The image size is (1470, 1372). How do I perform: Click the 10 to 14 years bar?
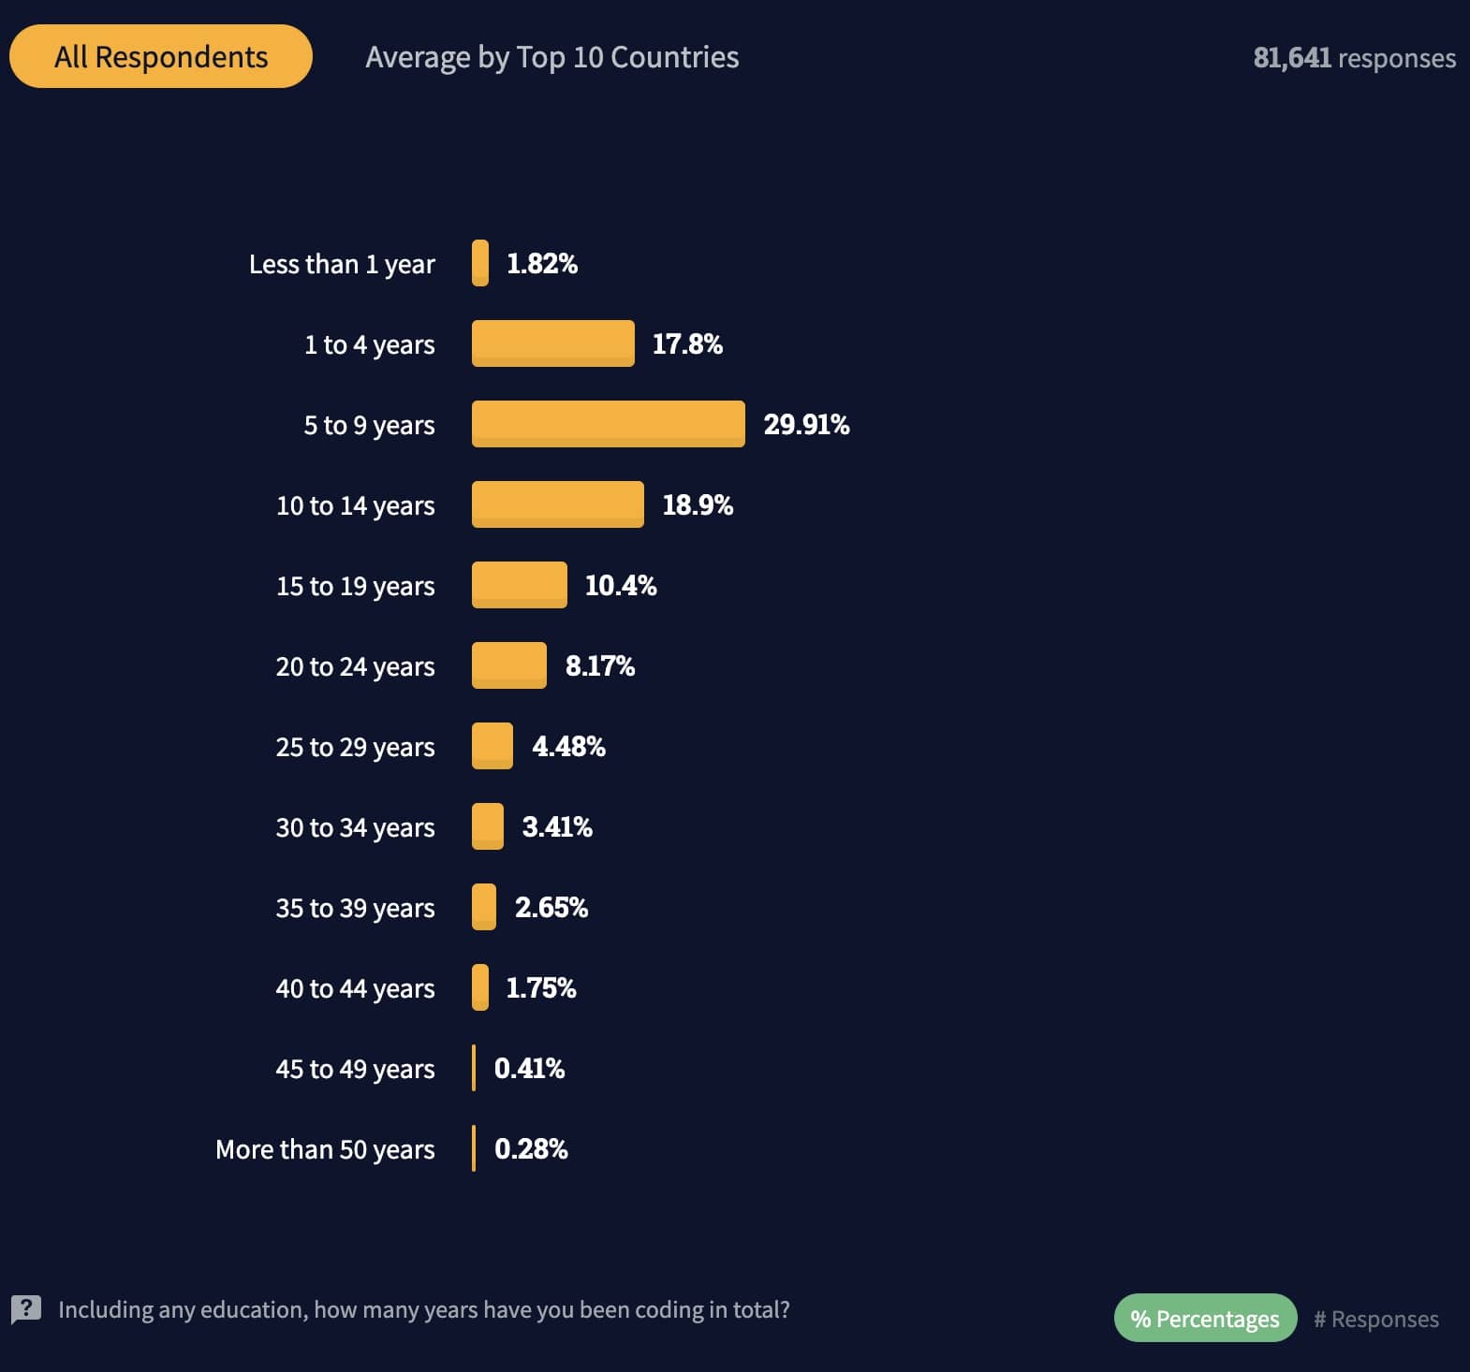coord(557,504)
